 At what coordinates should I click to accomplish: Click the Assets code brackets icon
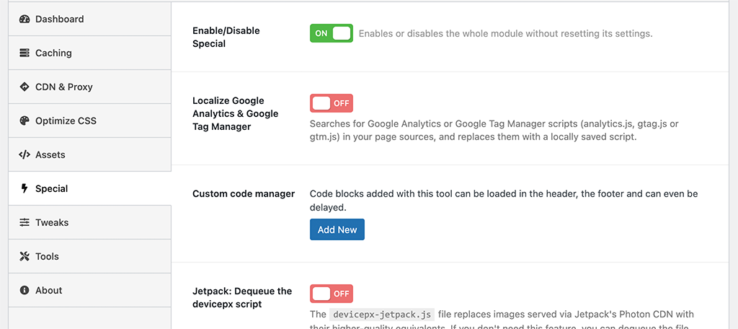coord(25,155)
